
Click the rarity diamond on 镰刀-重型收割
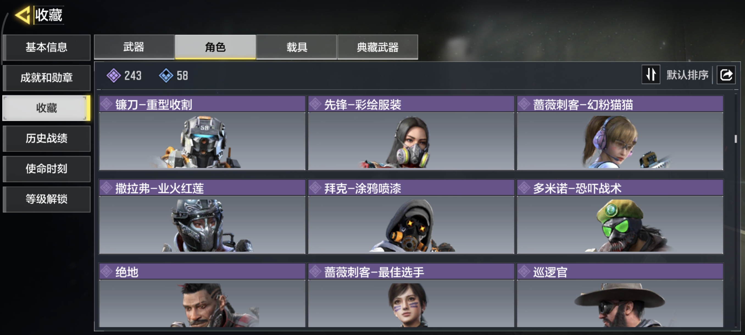tap(107, 104)
